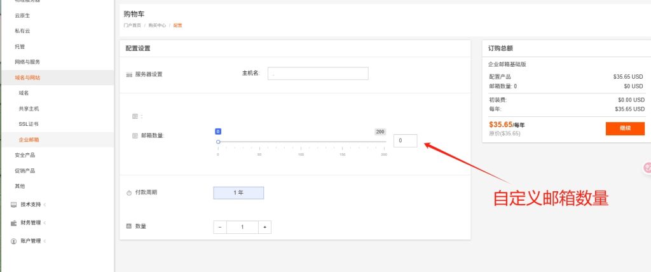Click the 原价($35.65) text

[504, 133]
